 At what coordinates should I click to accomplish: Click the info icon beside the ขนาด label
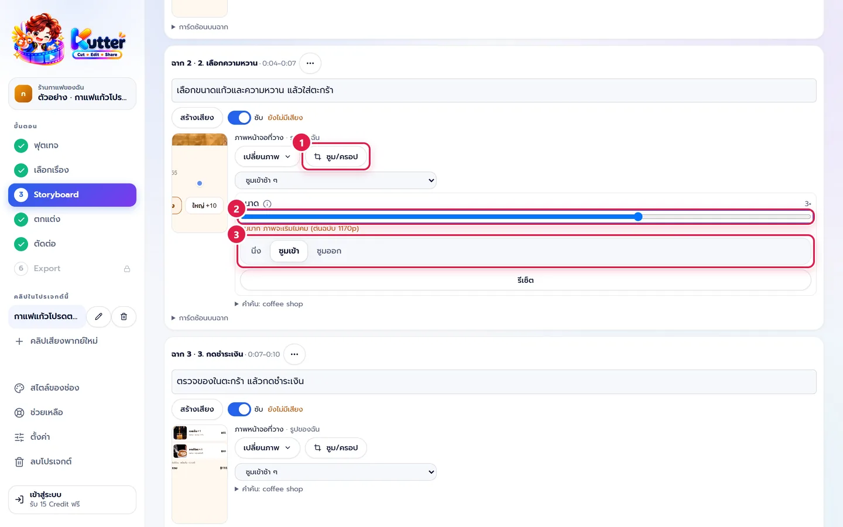(267, 204)
